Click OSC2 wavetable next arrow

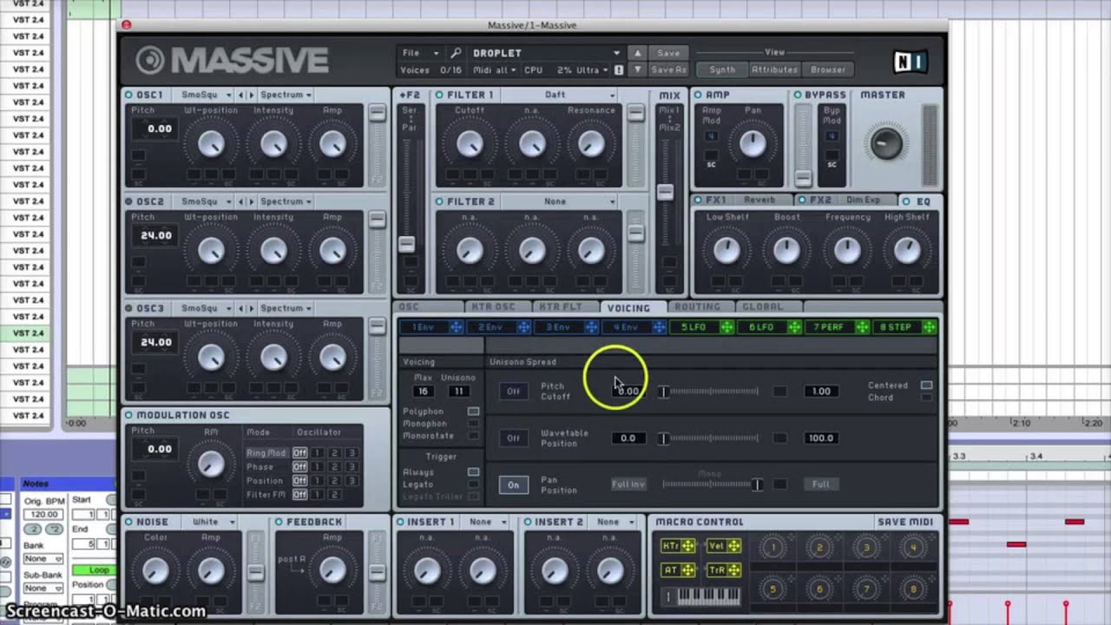click(252, 201)
